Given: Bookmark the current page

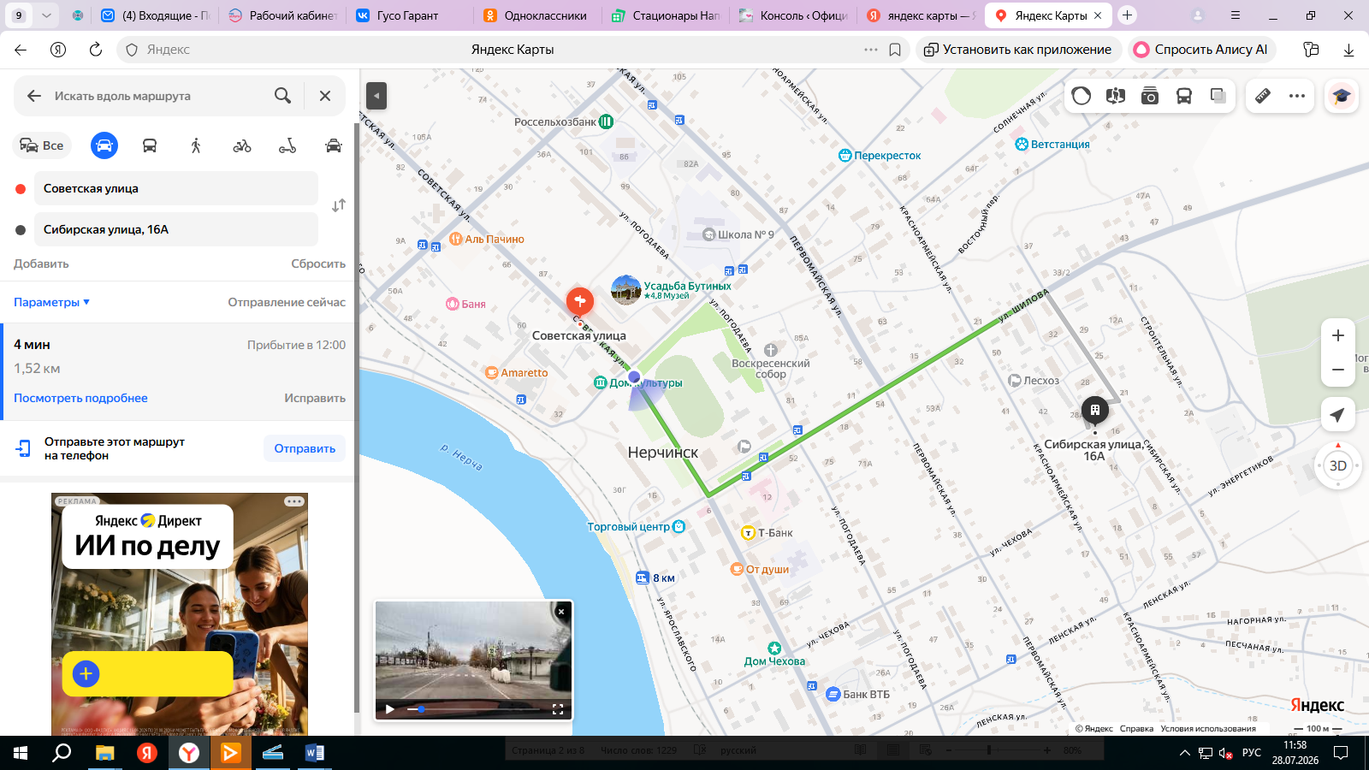Looking at the screenshot, I should point(895,50).
